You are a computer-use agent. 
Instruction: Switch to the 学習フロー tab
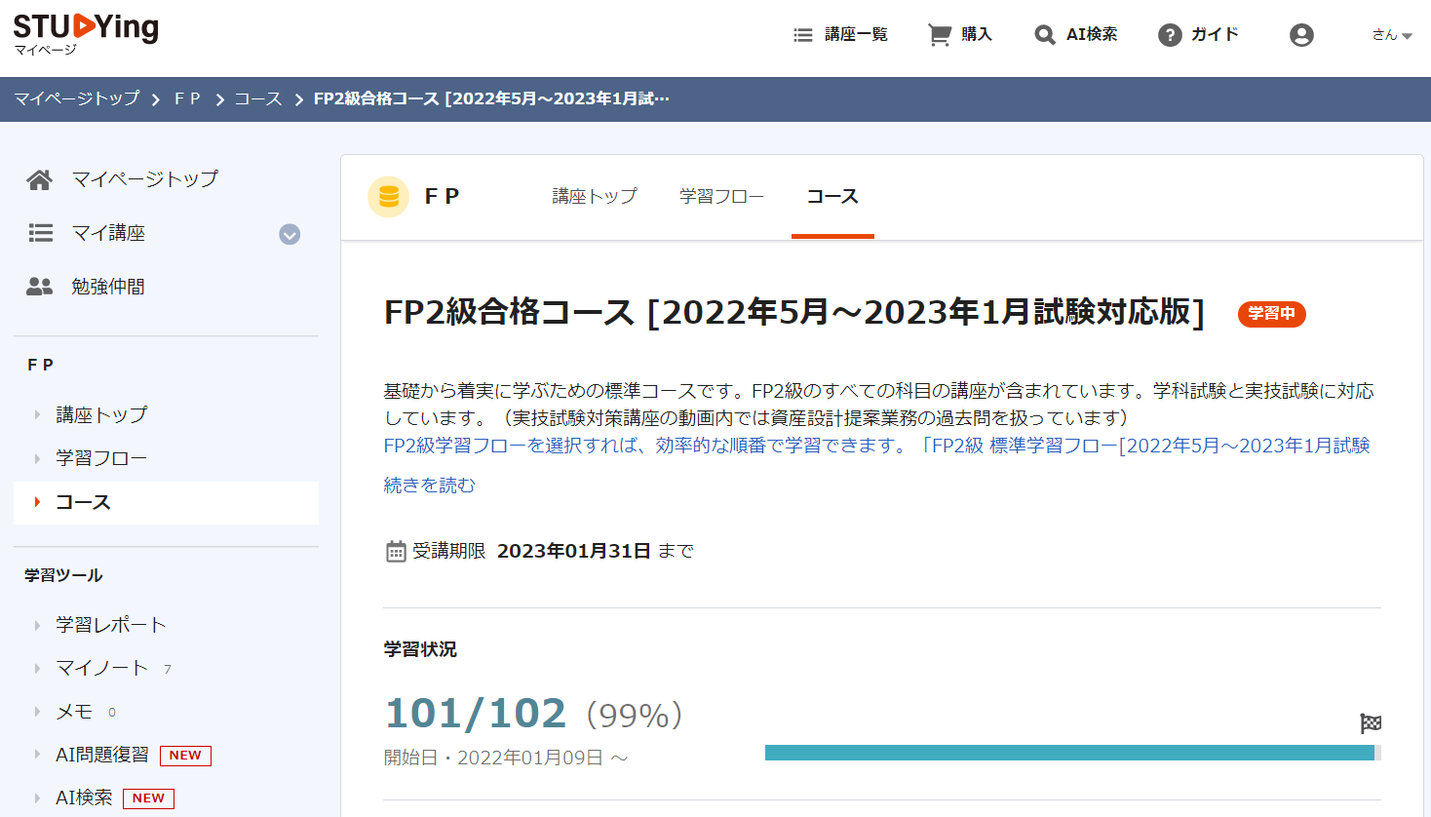point(721,197)
